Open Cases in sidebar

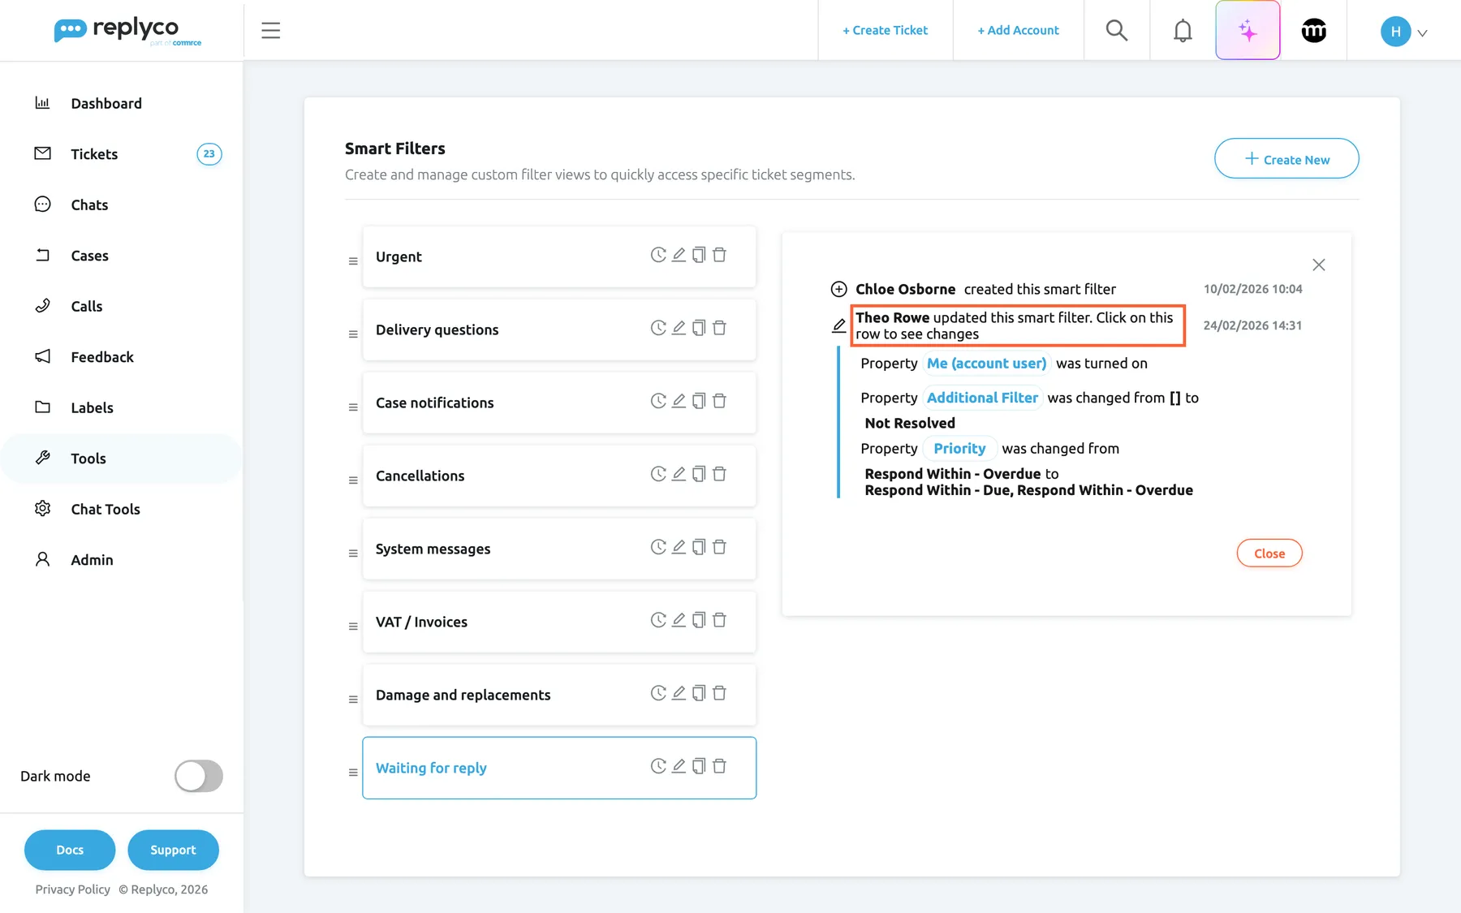[89, 256]
